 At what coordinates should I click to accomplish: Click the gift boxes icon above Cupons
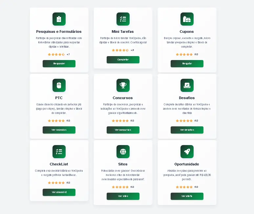187,19
